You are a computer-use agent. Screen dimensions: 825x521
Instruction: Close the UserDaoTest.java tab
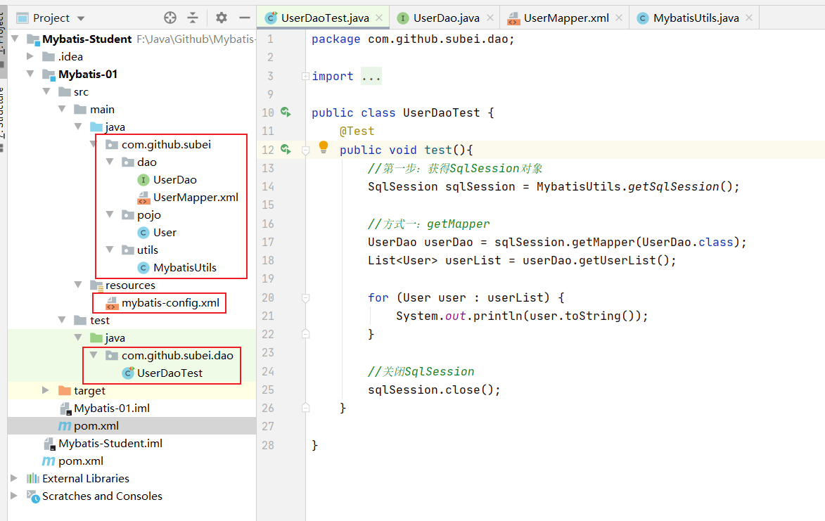click(379, 18)
